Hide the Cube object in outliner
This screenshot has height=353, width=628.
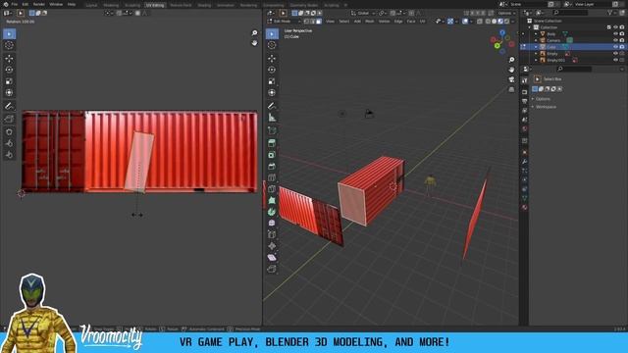pyautogui.click(x=615, y=47)
